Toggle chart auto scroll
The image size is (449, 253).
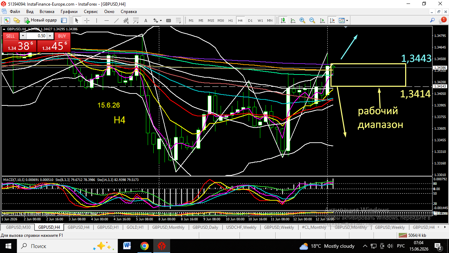point(322,20)
